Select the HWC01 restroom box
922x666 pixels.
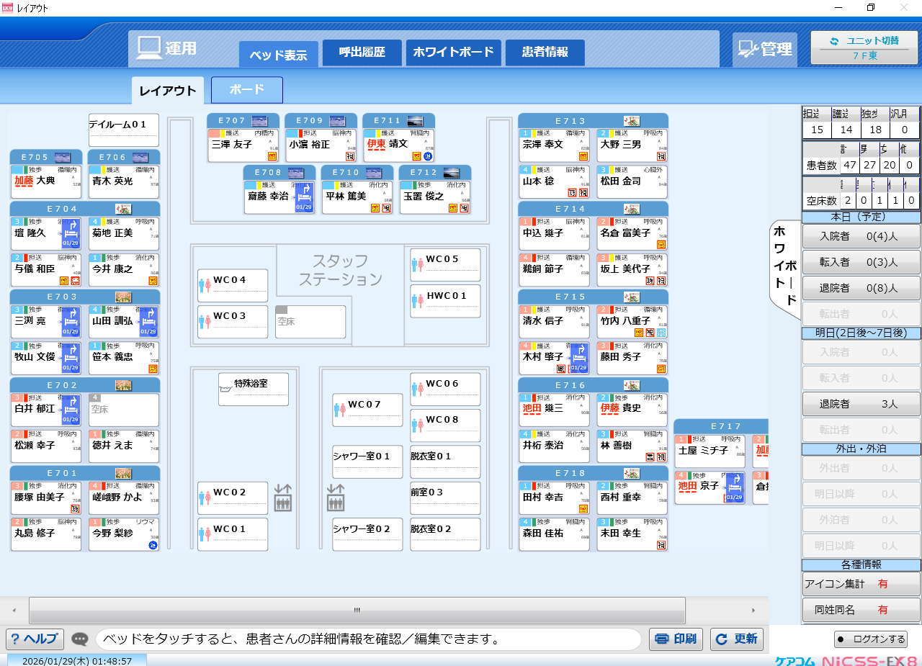tap(445, 301)
